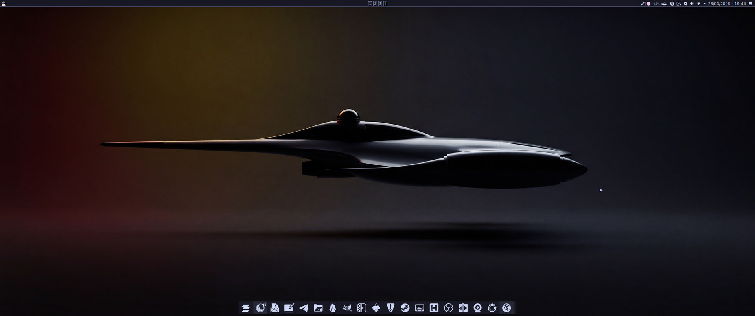Screen dimensions: 755x316
Task: Open the webcam app in dock
Action: [477, 308]
